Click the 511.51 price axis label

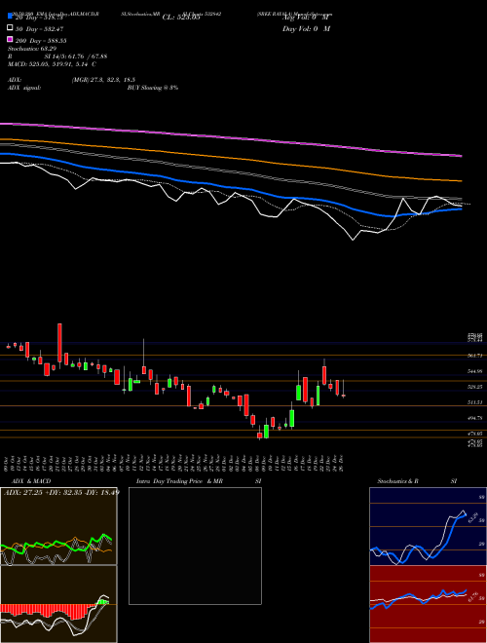tap(476, 402)
